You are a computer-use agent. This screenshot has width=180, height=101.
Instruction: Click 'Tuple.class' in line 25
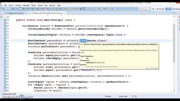(x=114, y=35)
